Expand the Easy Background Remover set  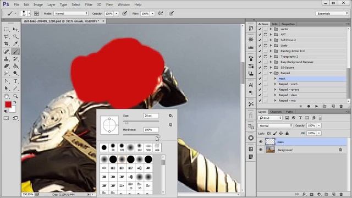tap(271, 62)
